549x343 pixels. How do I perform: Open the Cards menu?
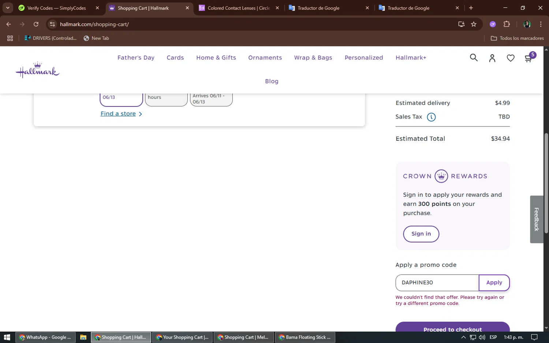175,58
